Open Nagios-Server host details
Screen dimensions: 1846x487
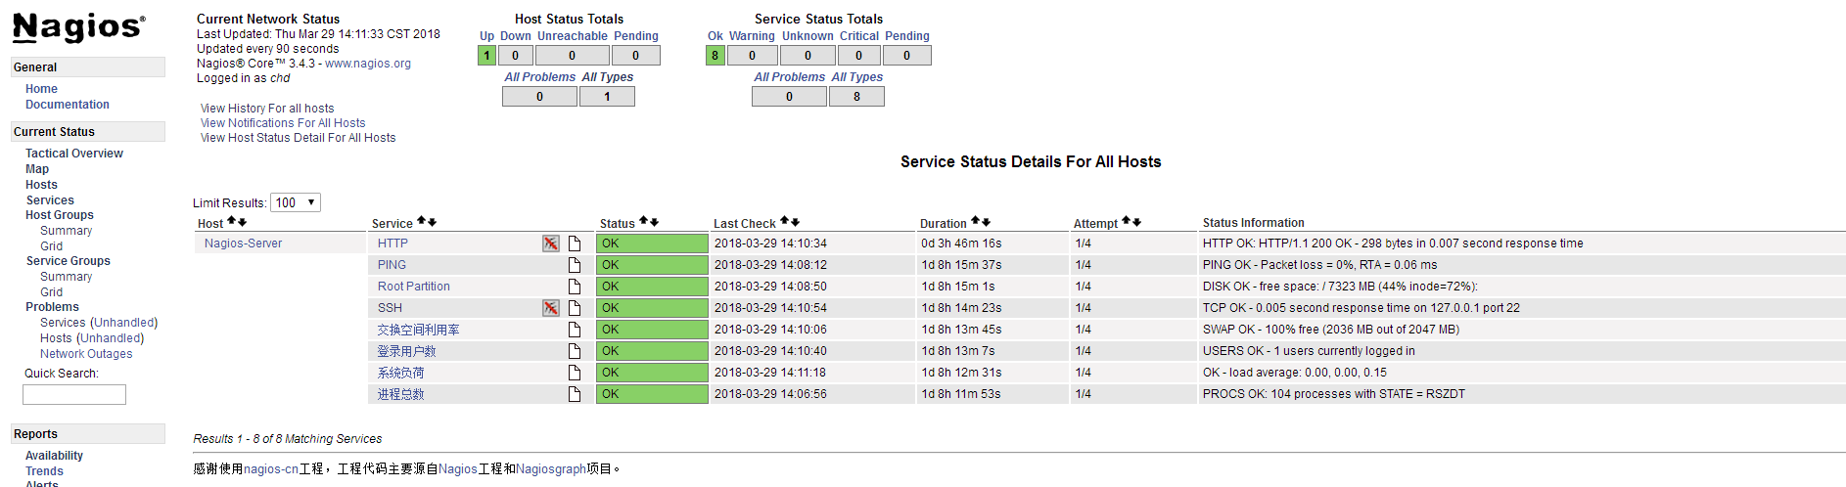[x=243, y=243]
